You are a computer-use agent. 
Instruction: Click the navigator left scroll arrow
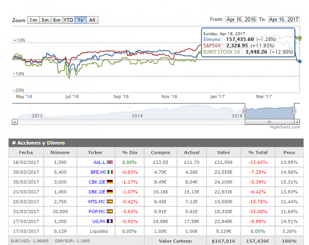pyautogui.click(x=15, y=122)
